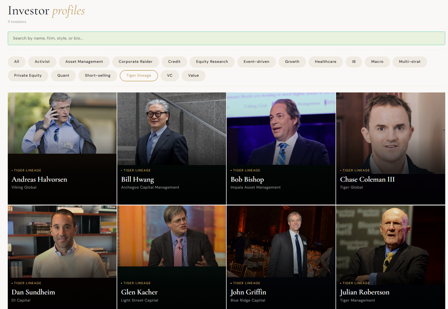The height and width of the screenshot is (309, 448).
Task: Click the John Griffin name heading
Action: (248, 292)
